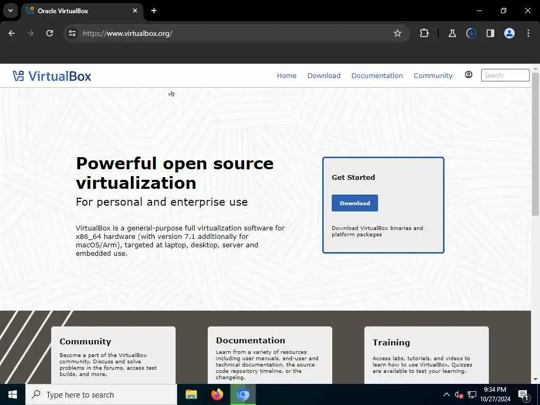
Task: Click the taskbar search box
Action: click(x=101, y=394)
